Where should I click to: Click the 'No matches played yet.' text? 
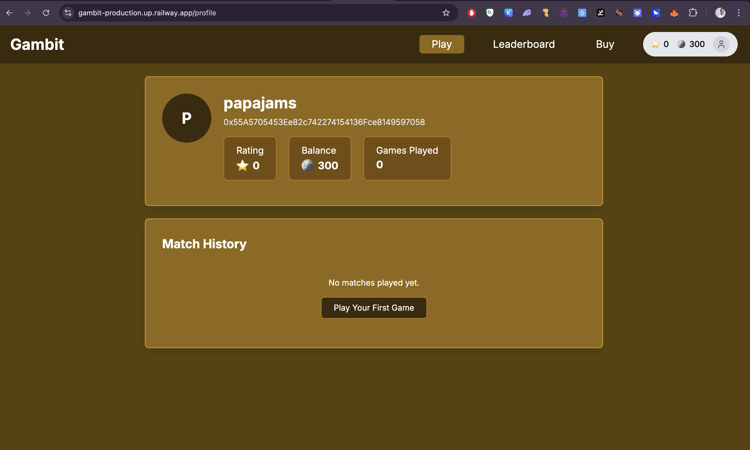pyautogui.click(x=374, y=283)
